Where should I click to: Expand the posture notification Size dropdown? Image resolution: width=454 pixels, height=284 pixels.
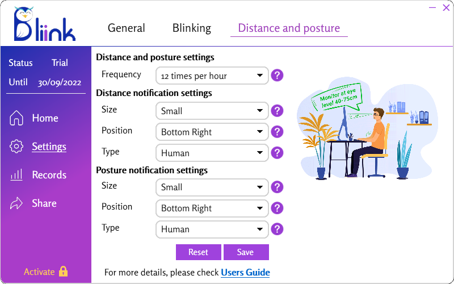point(212,187)
